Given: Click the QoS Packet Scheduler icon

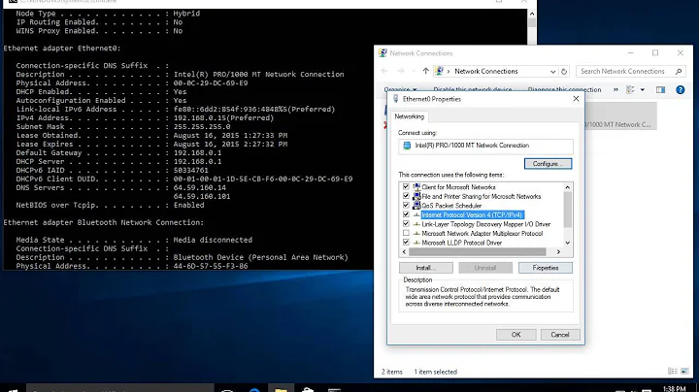Looking at the screenshot, I should pos(415,205).
